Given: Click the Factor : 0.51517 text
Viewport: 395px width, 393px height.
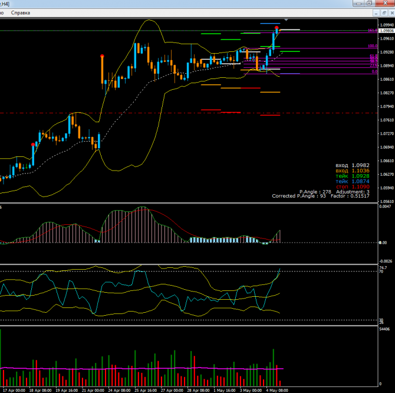Looking at the screenshot, I should pos(350,196).
